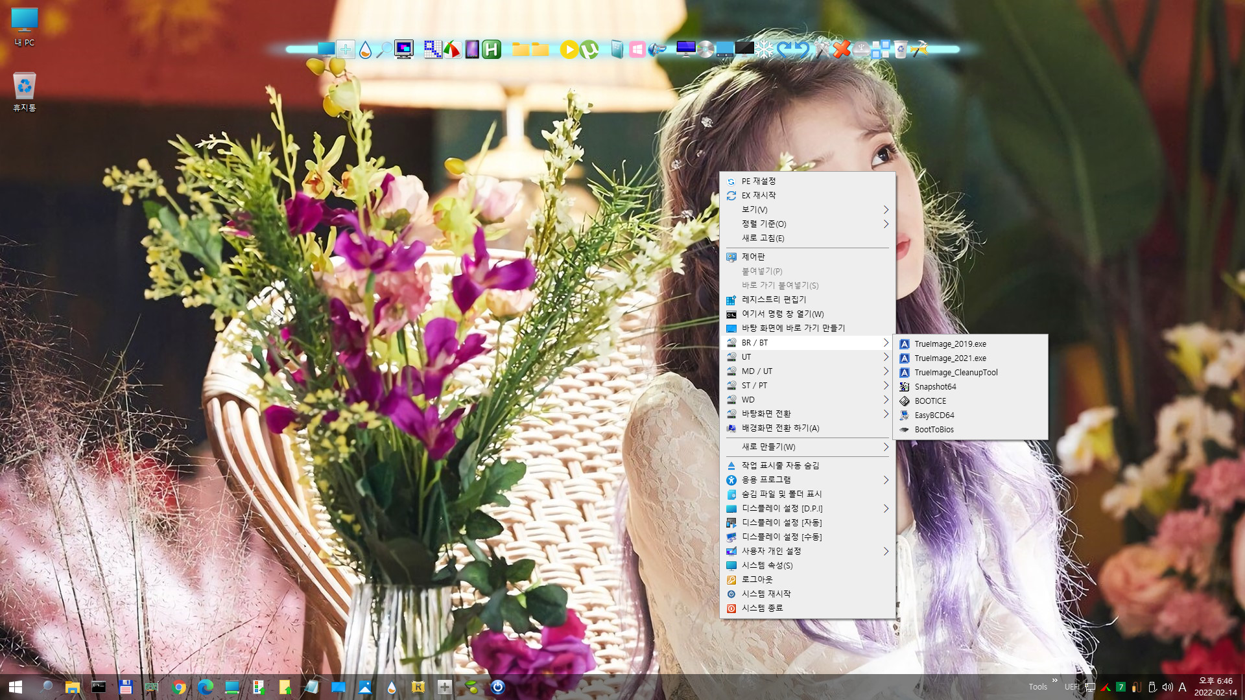Select 로그아웃 from the menu
Image resolution: width=1245 pixels, height=700 pixels.
click(x=807, y=579)
